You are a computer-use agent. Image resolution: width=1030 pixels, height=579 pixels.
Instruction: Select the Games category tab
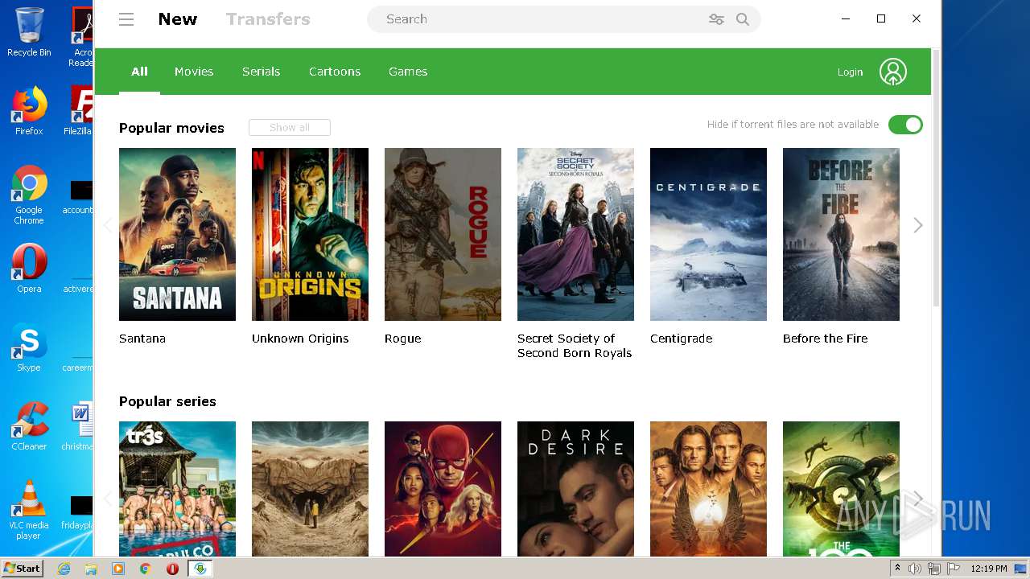pos(408,72)
